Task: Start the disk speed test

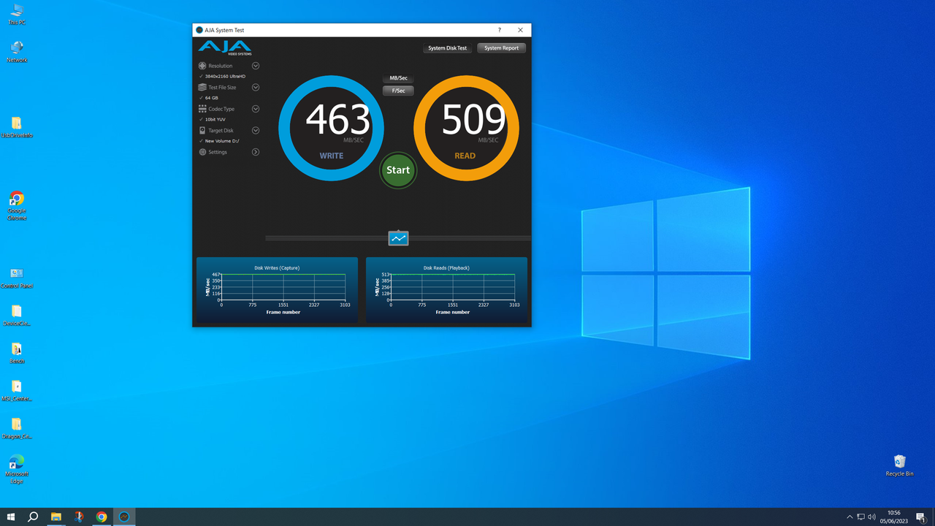Action: (x=398, y=170)
